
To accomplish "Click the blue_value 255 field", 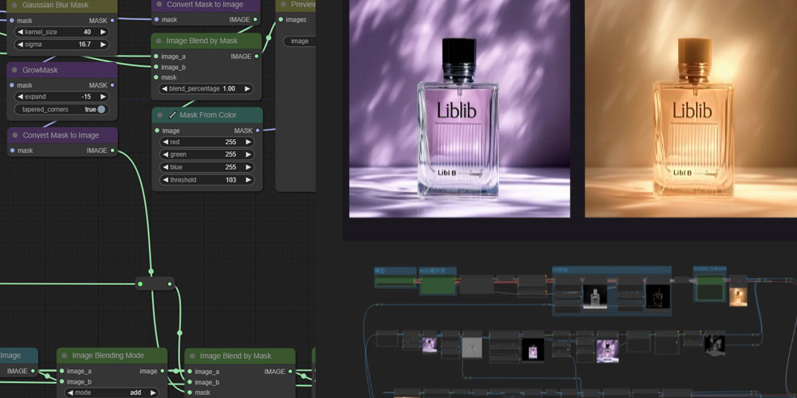I will coord(207,167).
